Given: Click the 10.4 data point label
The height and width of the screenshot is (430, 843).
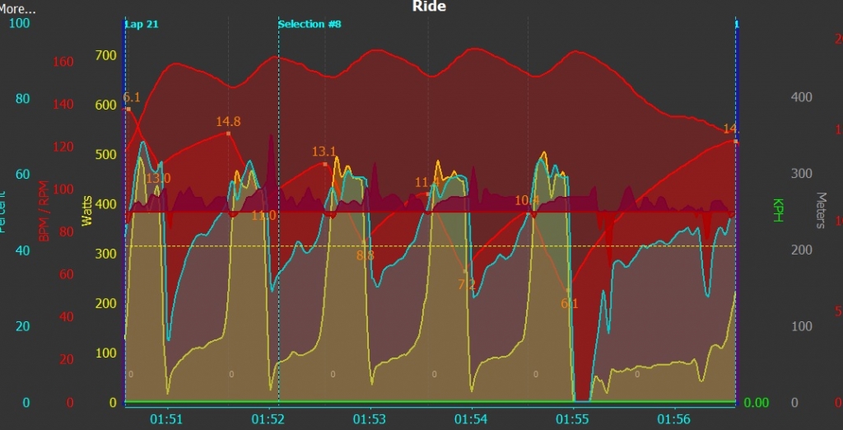Looking at the screenshot, I should 527,200.
